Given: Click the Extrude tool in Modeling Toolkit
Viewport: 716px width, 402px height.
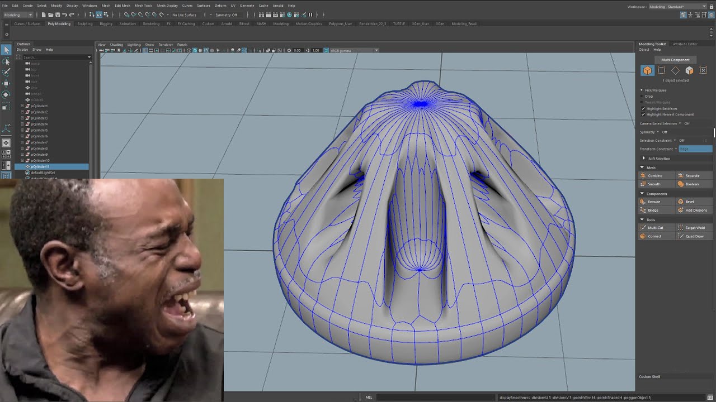Looking at the screenshot, I should (653, 202).
